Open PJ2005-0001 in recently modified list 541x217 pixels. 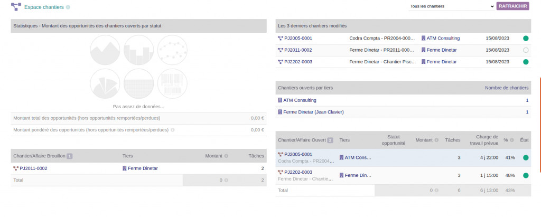[298, 38]
